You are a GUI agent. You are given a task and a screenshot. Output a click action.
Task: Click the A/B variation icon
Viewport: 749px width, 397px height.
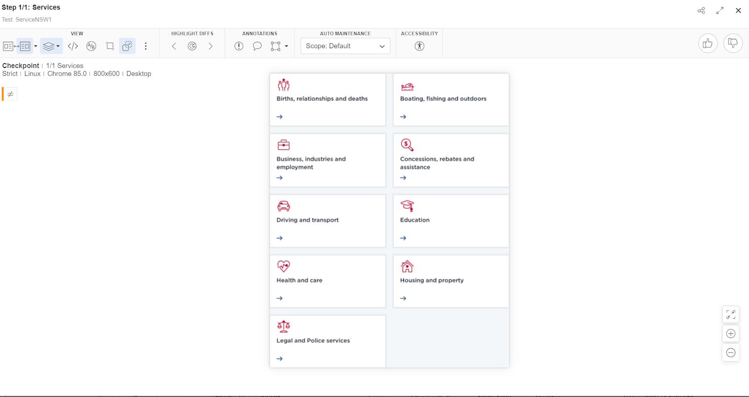click(x=91, y=46)
